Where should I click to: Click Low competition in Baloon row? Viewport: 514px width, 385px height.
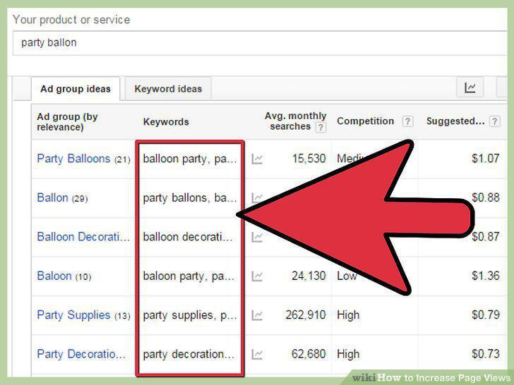pyautogui.click(x=347, y=276)
